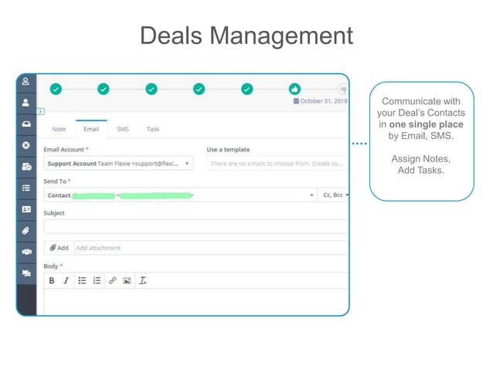Insert a numbered list in Body
The height and width of the screenshot is (369, 493).
97,280
